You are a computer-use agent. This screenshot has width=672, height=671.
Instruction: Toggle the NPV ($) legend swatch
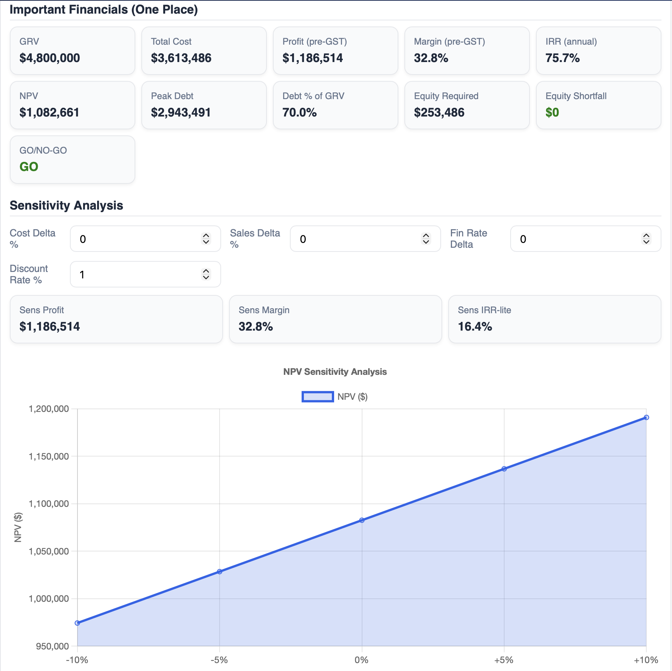point(317,396)
